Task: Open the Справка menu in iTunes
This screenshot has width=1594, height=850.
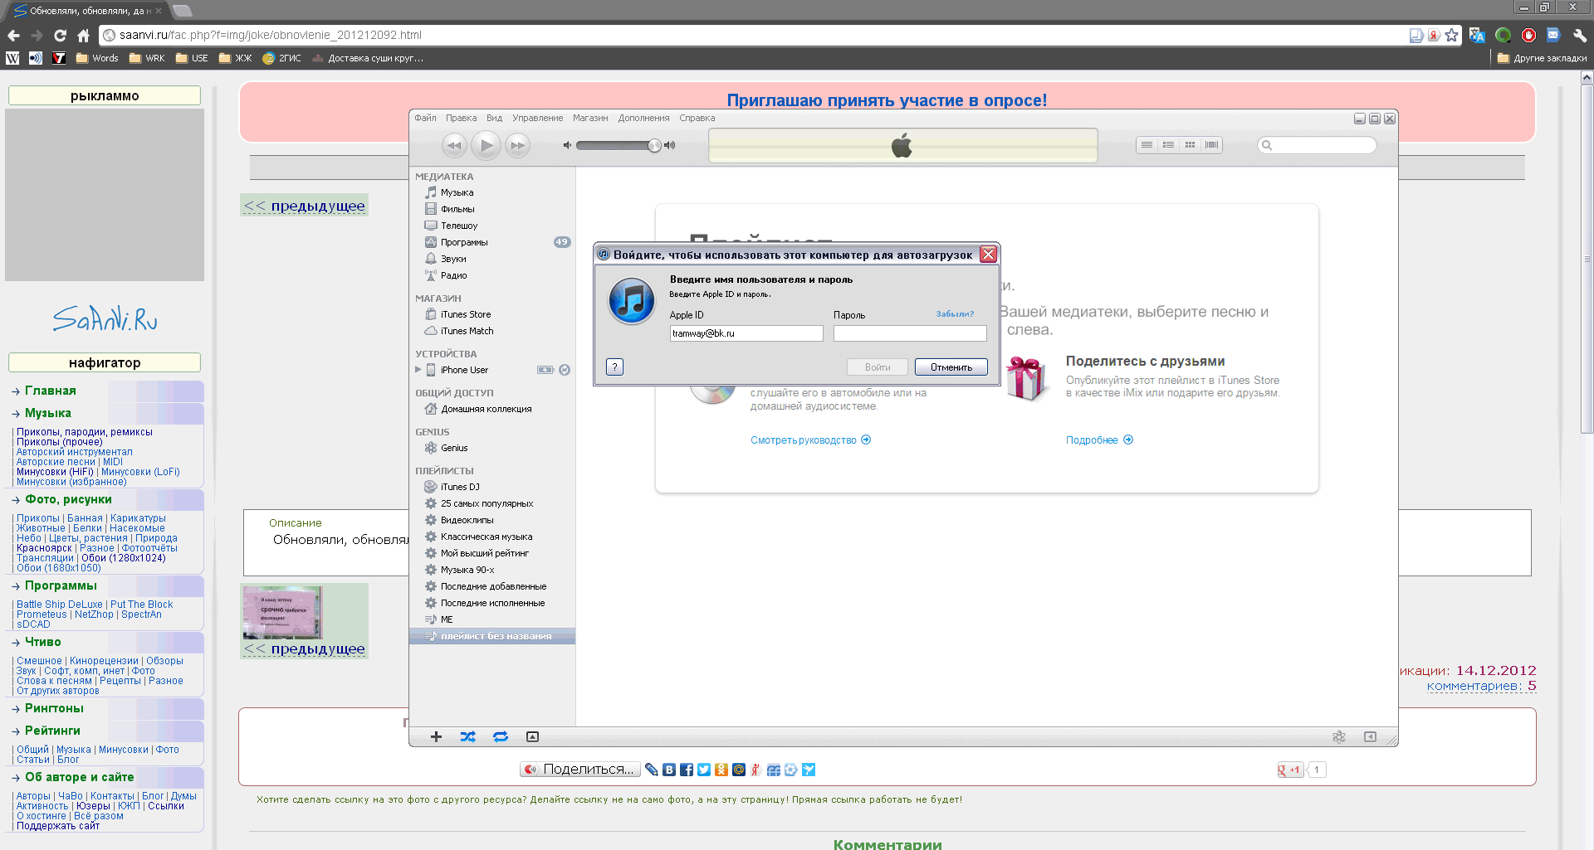Action: point(697,118)
